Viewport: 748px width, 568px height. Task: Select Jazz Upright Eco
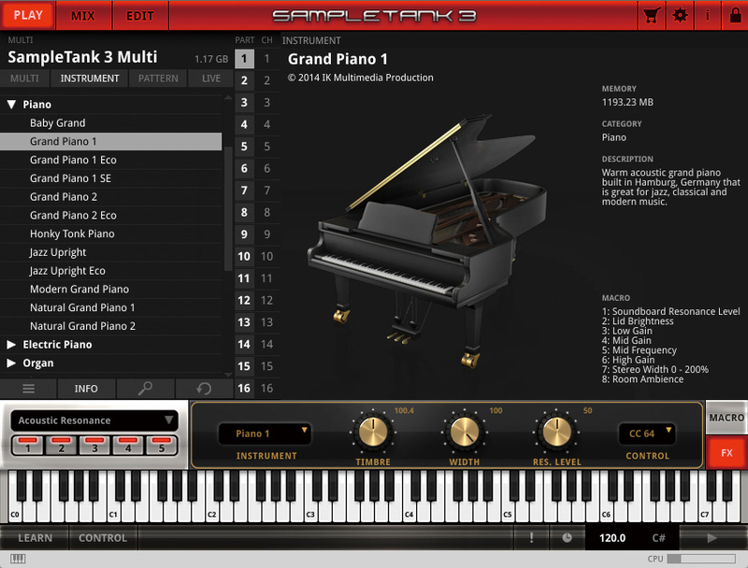pyautogui.click(x=110, y=271)
